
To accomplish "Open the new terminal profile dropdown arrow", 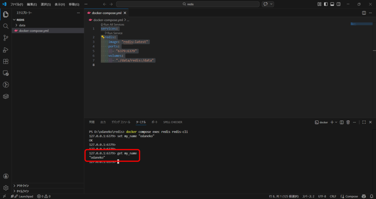I will tap(336, 122).
